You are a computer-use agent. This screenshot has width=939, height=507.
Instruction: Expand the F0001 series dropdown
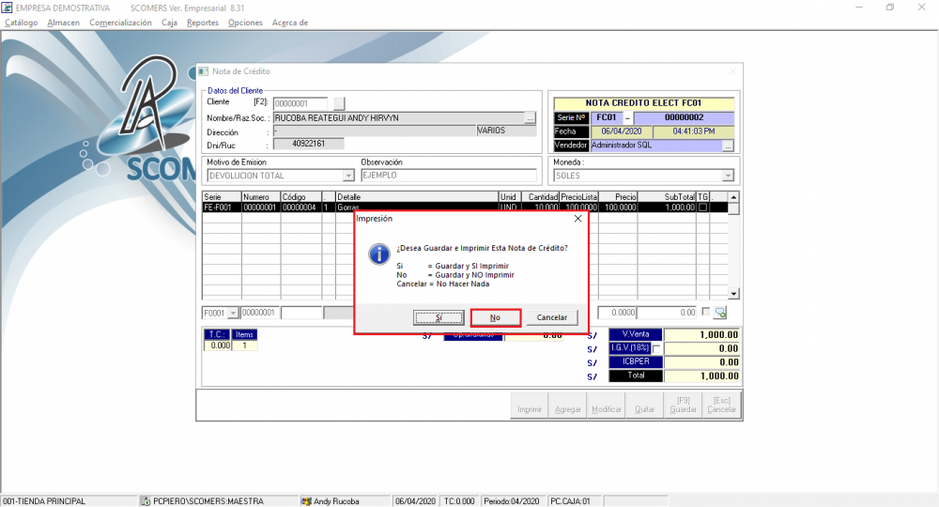click(x=233, y=313)
